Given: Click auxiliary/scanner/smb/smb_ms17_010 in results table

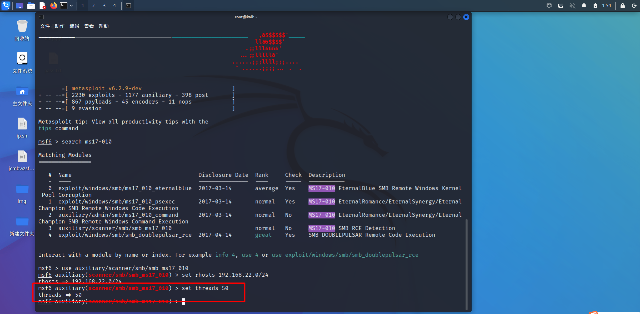Looking at the screenshot, I should coord(115,228).
